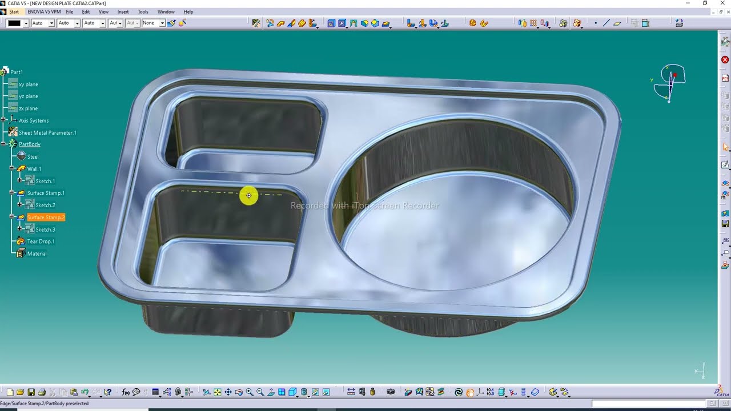The image size is (731, 411).
Task: Open the Insert menu
Action: click(x=123, y=11)
